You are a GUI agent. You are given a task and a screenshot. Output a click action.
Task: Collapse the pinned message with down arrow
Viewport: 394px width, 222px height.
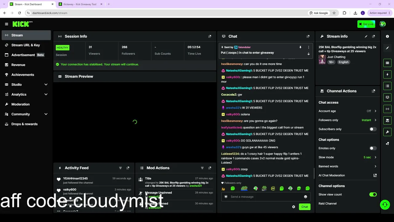click(308, 54)
